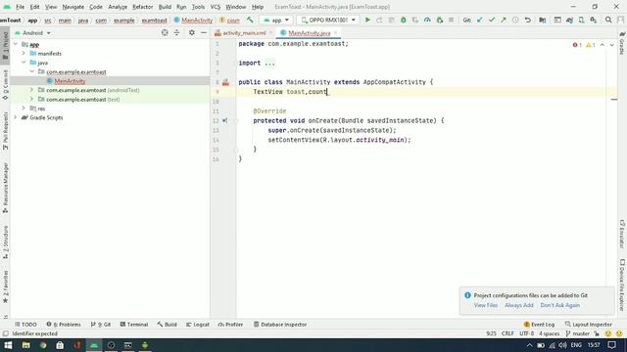Screen dimensions: 627x352
Task: Open the Problems tool window
Action: click(63, 325)
